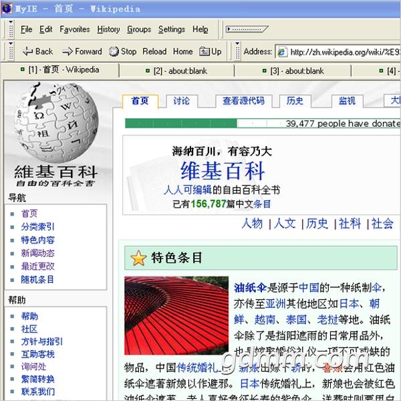
Task: Click 首页 in the sidebar navigation
Action: tap(29, 213)
